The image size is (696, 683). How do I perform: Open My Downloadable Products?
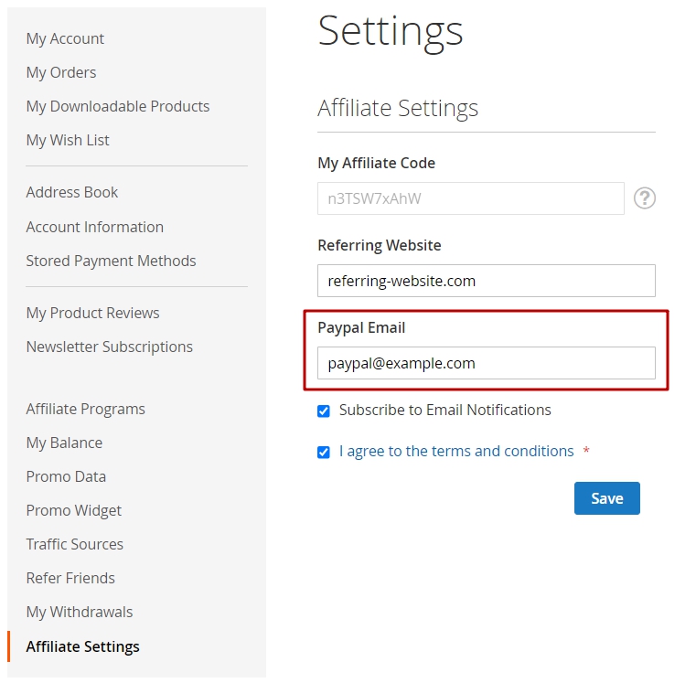[118, 106]
